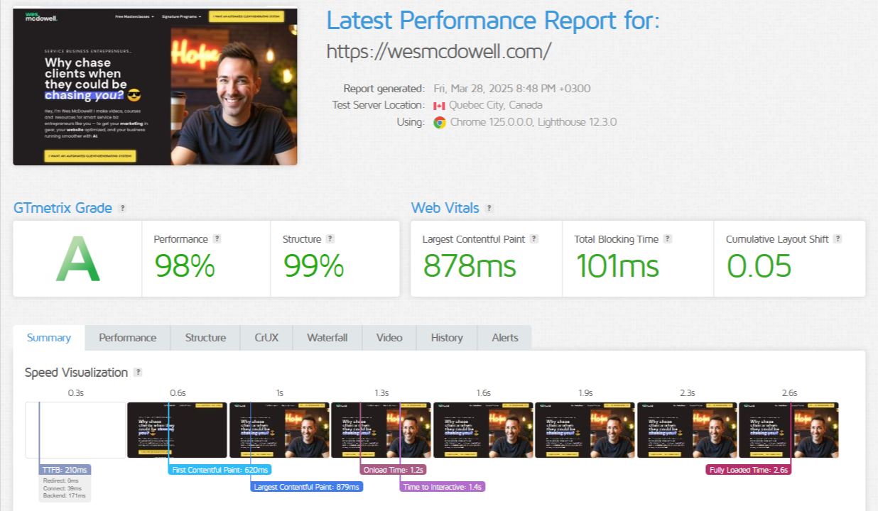The height and width of the screenshot is (511, 878).
Task: Click the Chrome browser icon
Action: pos(440,122)
